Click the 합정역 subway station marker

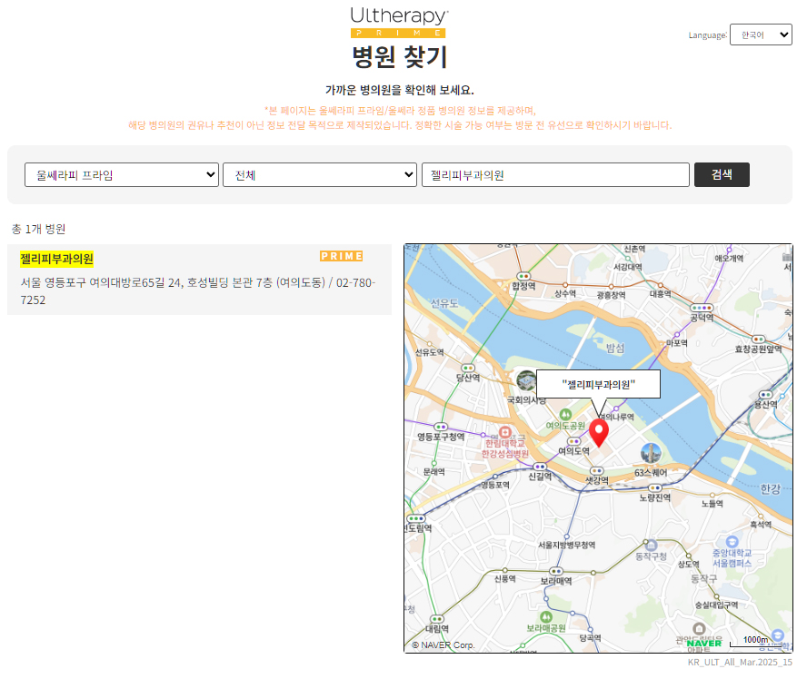pos(523,274)
